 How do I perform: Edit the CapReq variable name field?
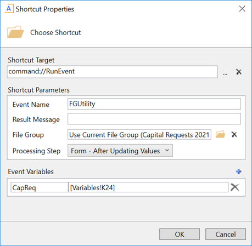(40, 187)
